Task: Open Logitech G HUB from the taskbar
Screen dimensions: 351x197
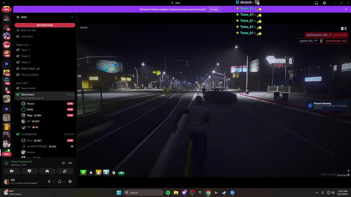Action: pyautogui.click(x=216, y=193)
